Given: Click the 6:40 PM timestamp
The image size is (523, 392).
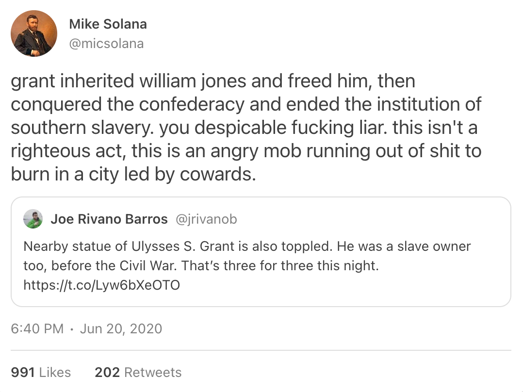Looking at the screenshot, I should pyautogui.click(x=37, y=328).
